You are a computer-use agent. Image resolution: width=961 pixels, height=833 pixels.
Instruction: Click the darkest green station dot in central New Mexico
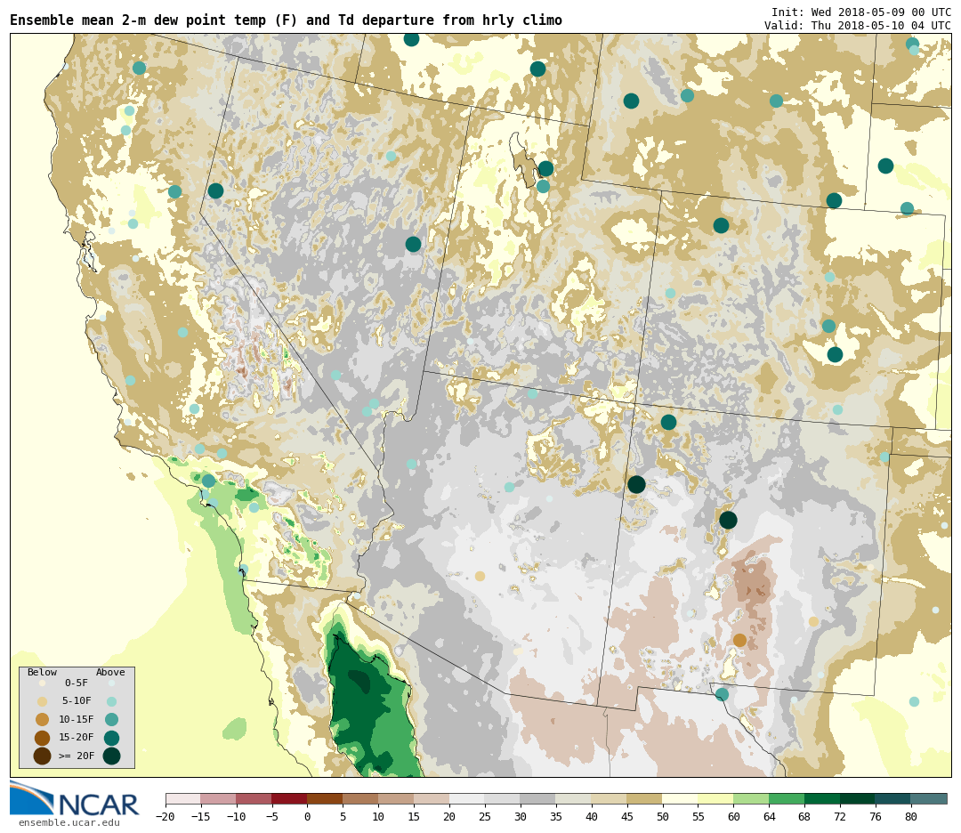click(x=728, y=520)
